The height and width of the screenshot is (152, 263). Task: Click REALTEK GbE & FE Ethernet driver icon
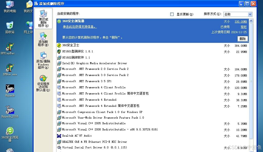tap(59, 142)
